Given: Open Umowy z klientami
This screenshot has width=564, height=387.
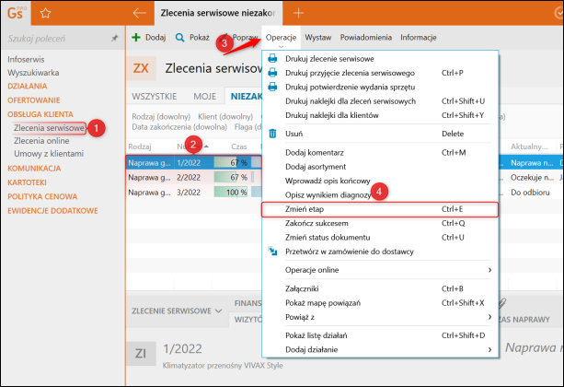Looking at the screenshot, I should tap(49, 154).
